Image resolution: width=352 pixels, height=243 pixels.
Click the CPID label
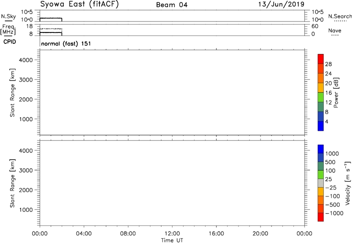[x=10, y=42]
